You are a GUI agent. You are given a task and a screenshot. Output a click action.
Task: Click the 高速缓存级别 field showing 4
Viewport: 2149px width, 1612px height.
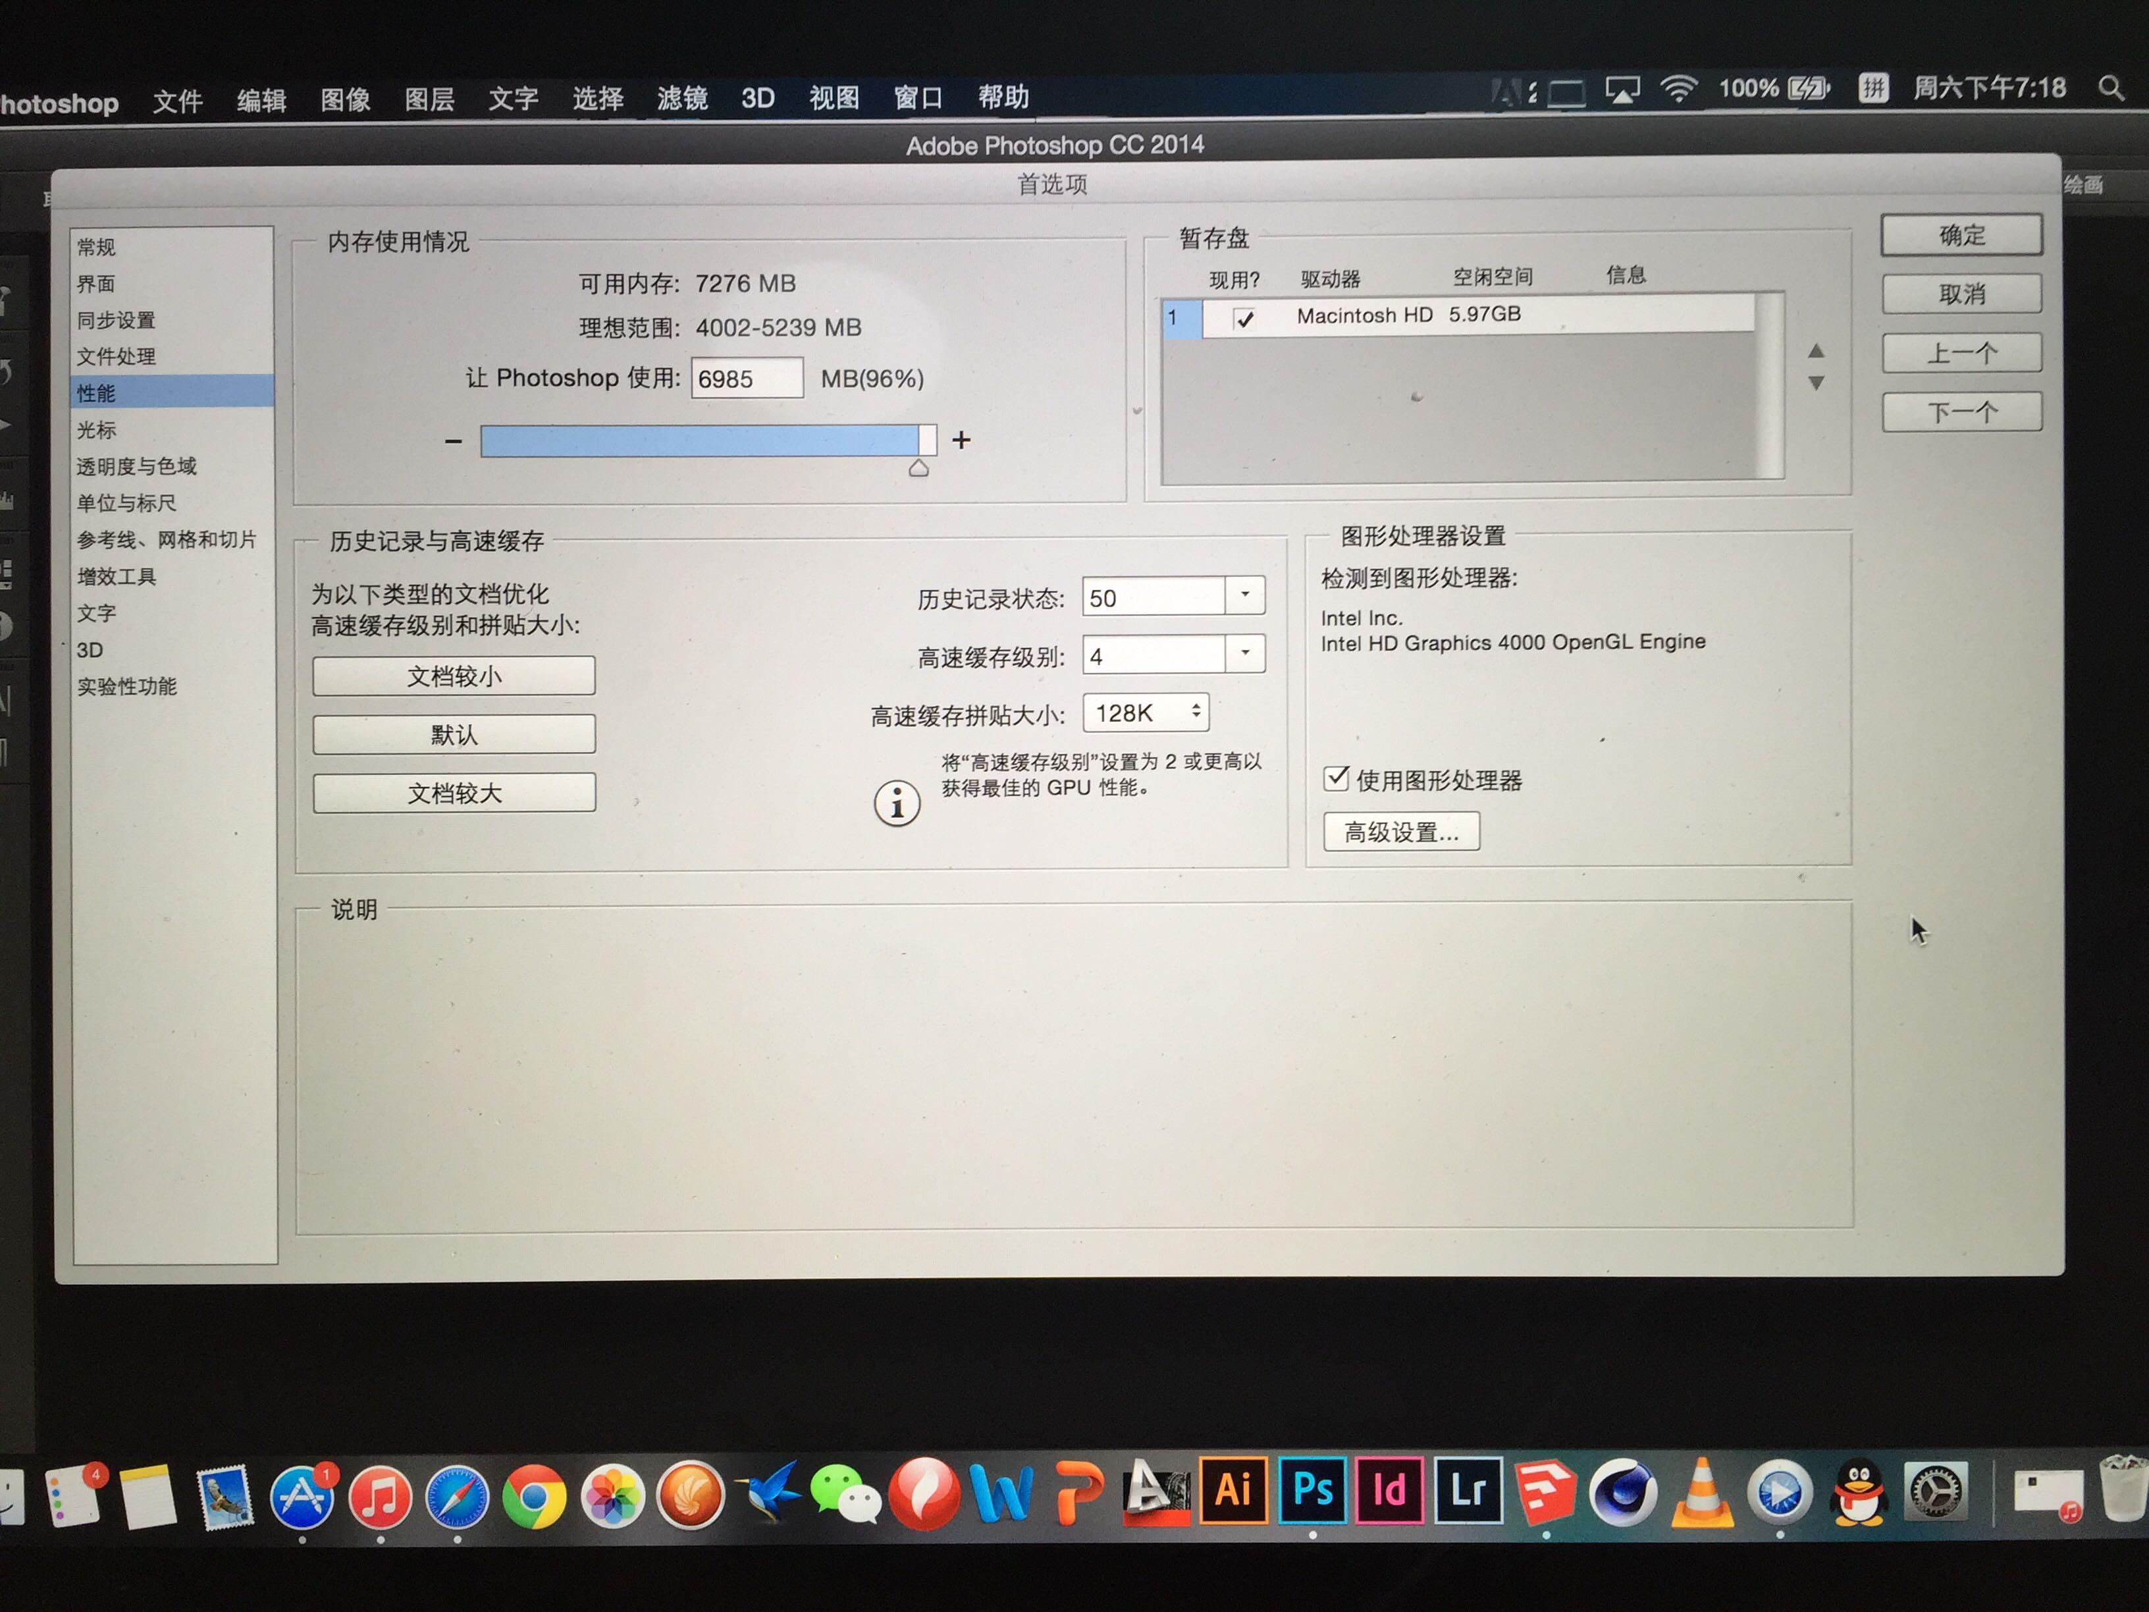pos(1154,655)
